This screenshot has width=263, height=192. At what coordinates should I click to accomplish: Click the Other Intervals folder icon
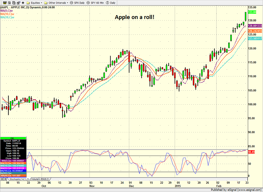tap(46, 3)
